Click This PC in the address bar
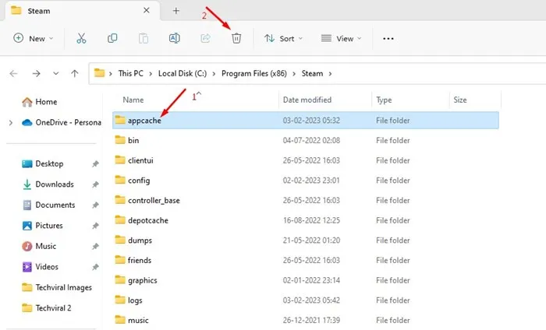The height and width of the screenshot is (330, 546). coord(130,73)
